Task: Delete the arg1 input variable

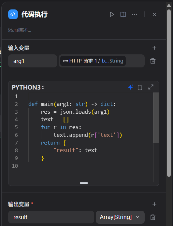Action: pyautogui.click(x=153, y=61)
